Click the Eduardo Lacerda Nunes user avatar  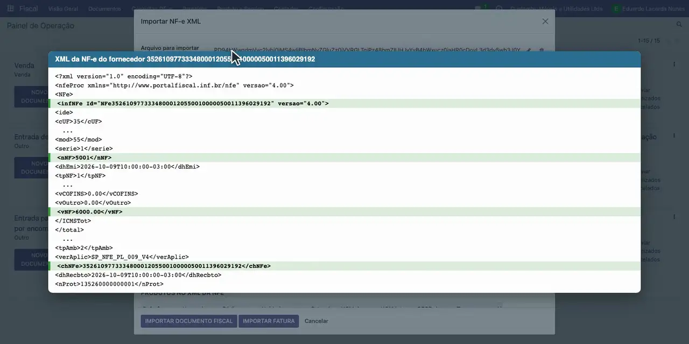click(616, 9)
